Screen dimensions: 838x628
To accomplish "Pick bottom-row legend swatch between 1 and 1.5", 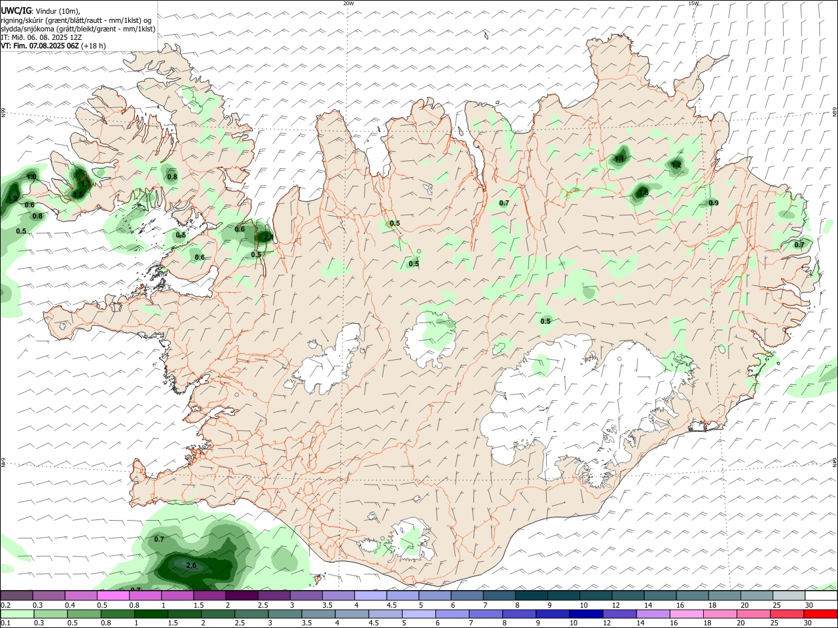I will point(152,614).
